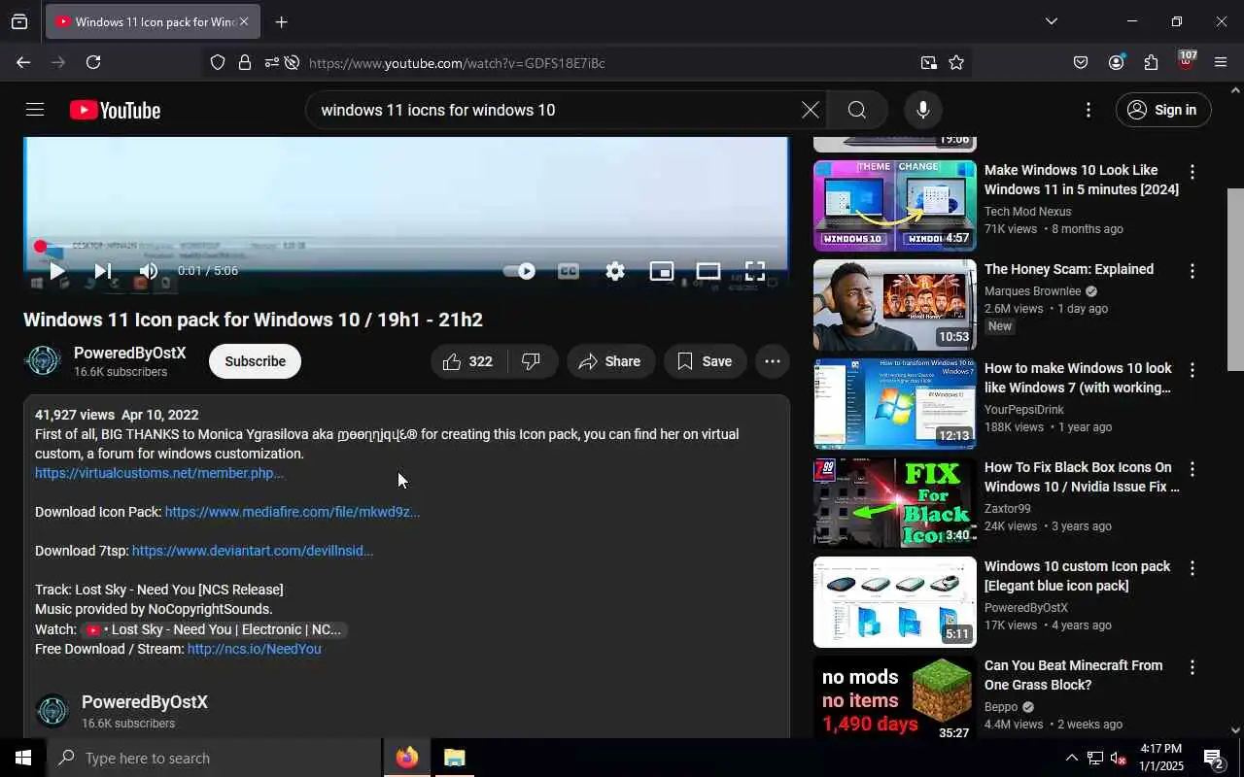
Task: Enter full screen mode
Action: point(755,271)
